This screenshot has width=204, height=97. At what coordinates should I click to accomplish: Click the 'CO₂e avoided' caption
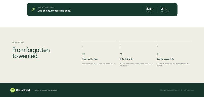point(165,12)
